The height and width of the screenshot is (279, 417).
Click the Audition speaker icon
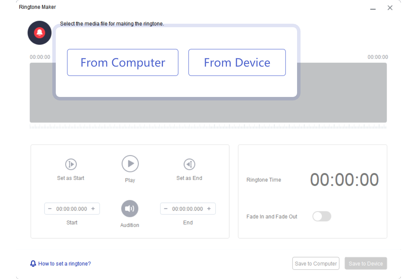click(130, 209)
